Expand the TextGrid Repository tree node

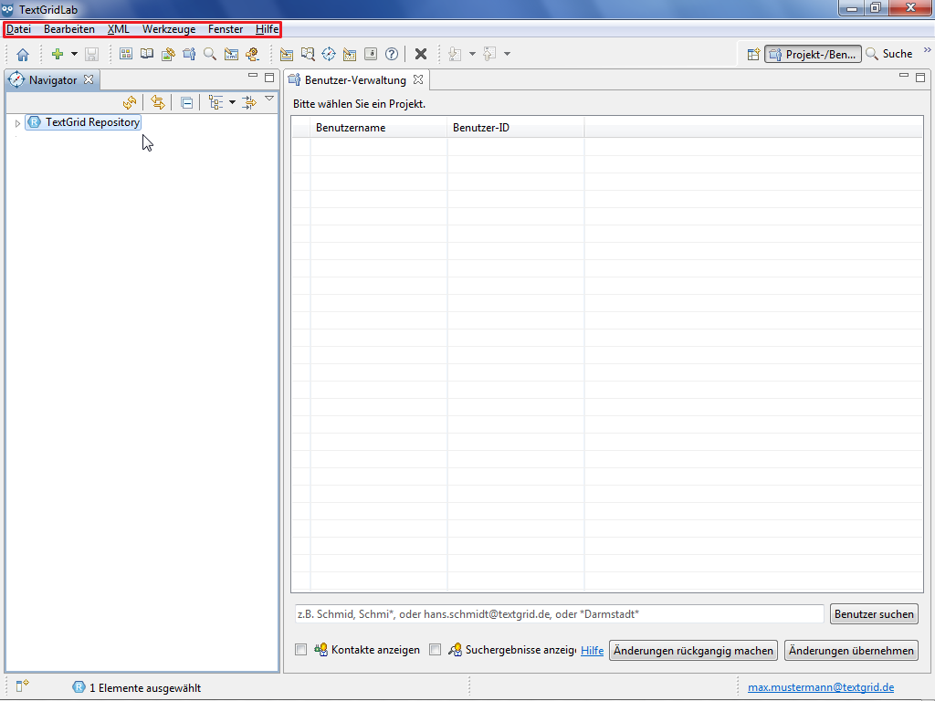[17, 122]
